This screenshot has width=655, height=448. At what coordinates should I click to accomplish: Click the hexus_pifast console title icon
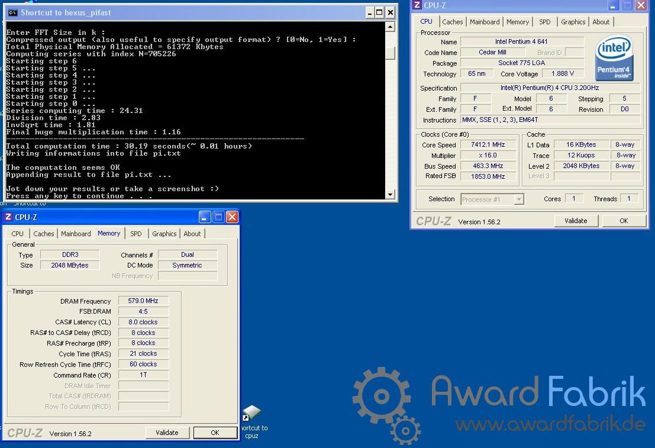(x=13, y=12)
